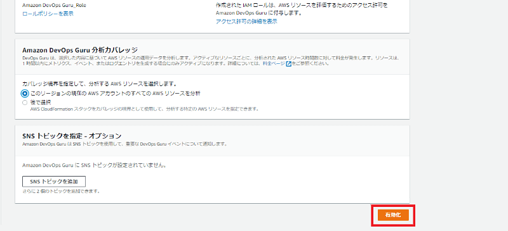Click the カバレッジ境界を指定して instruction text

coord(99,84)
